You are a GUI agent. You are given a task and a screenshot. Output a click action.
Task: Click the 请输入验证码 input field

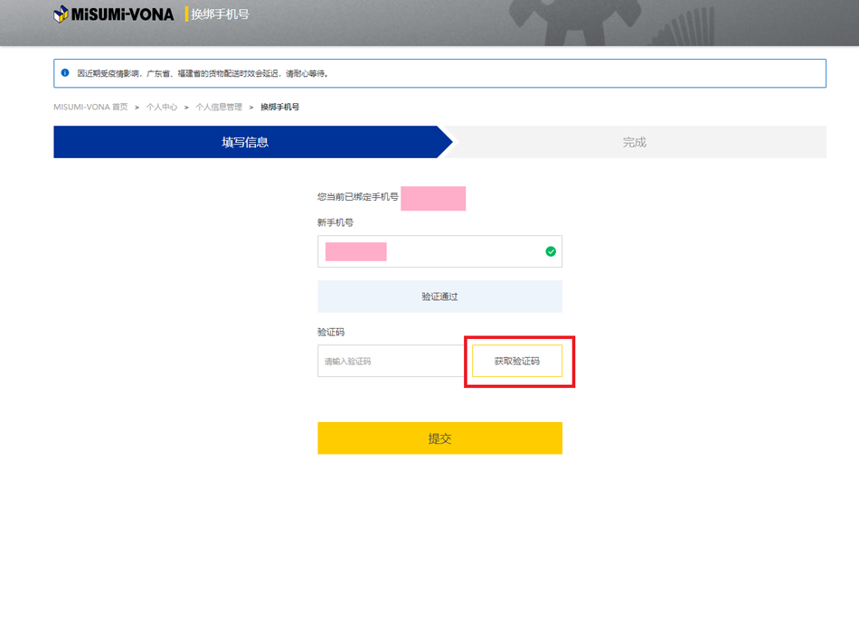(391, 361)
